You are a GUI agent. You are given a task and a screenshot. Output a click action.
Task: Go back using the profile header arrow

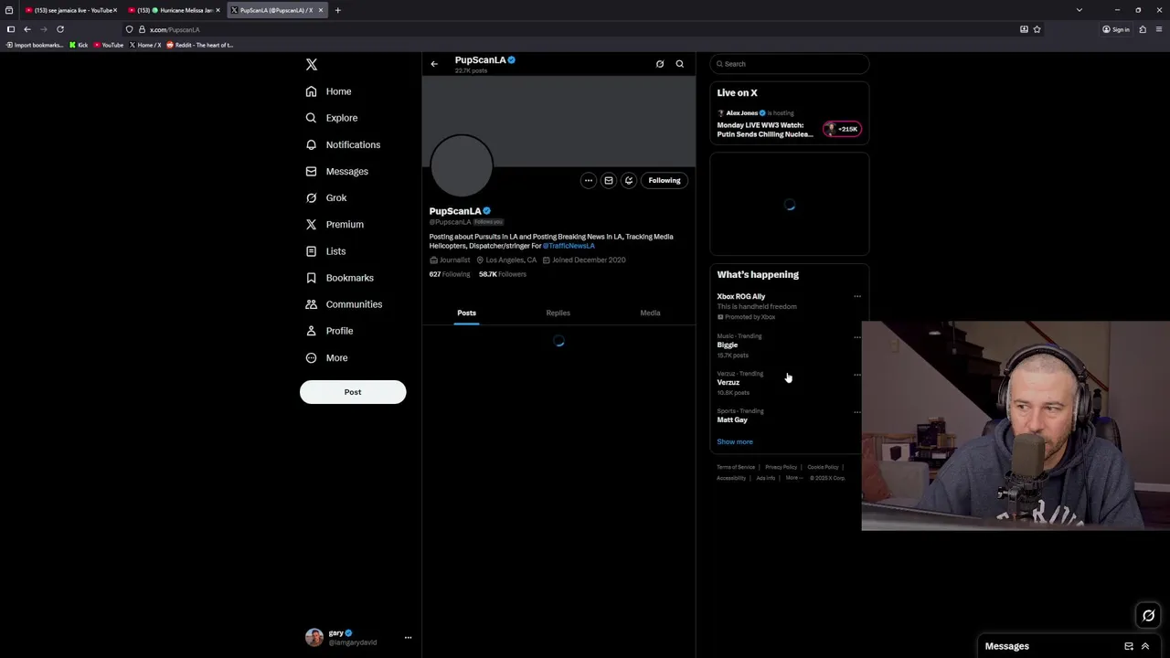pos(434,64)
